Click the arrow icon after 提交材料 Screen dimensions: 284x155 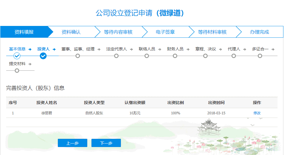tap(30, 64)
